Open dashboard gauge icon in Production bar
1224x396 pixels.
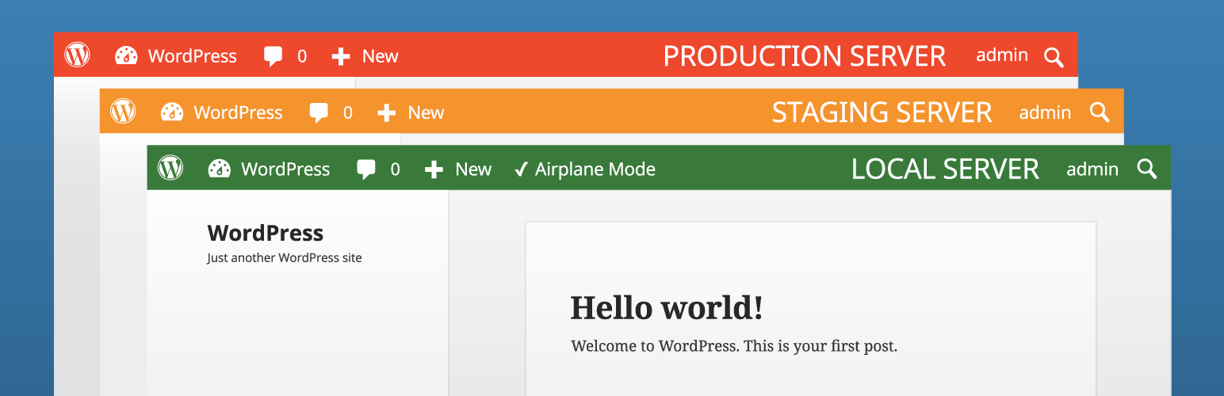tap(127, 55)
